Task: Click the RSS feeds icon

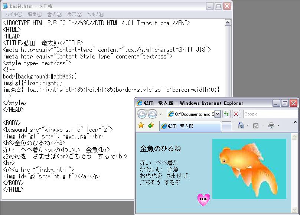Action: point(256,125)
